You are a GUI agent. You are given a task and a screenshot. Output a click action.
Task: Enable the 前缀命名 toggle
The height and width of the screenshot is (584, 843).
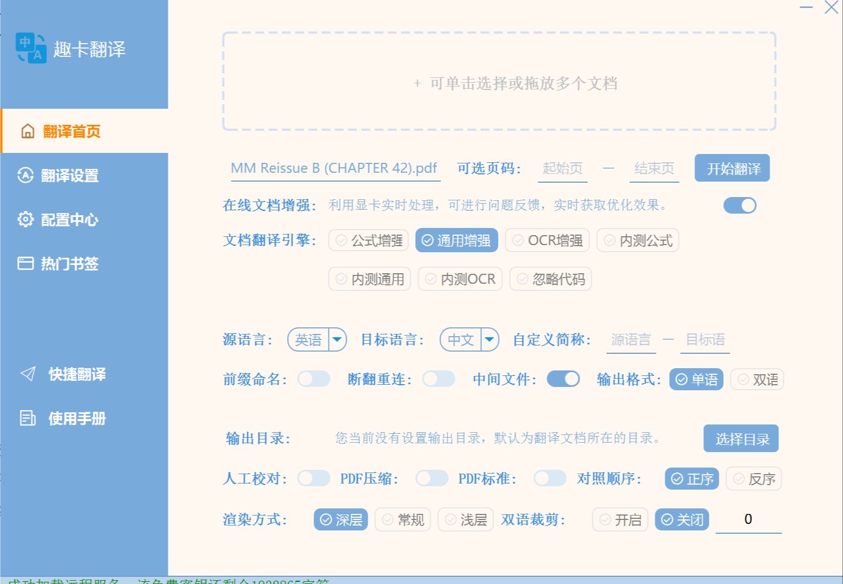[x=314, y=379]
